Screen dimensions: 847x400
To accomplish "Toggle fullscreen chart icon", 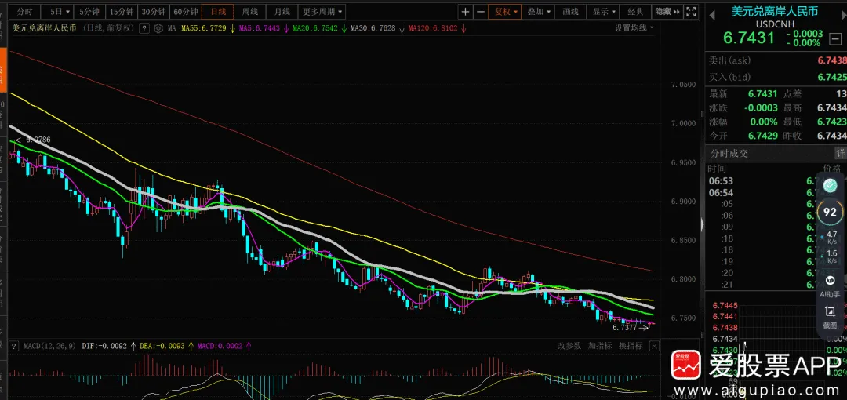I will click(x=690, y=11).
